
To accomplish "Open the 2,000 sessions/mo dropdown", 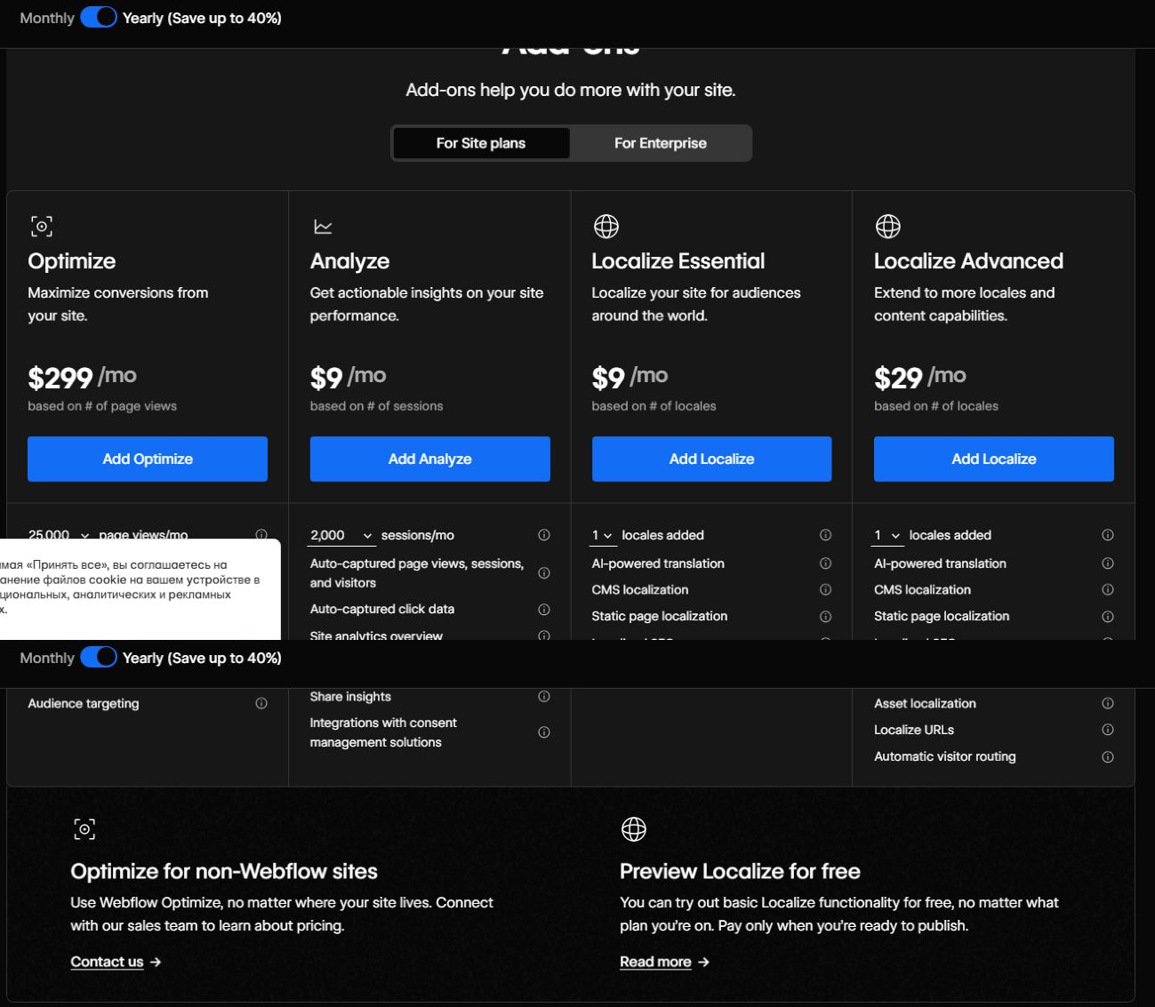I will tap(341, 535).
